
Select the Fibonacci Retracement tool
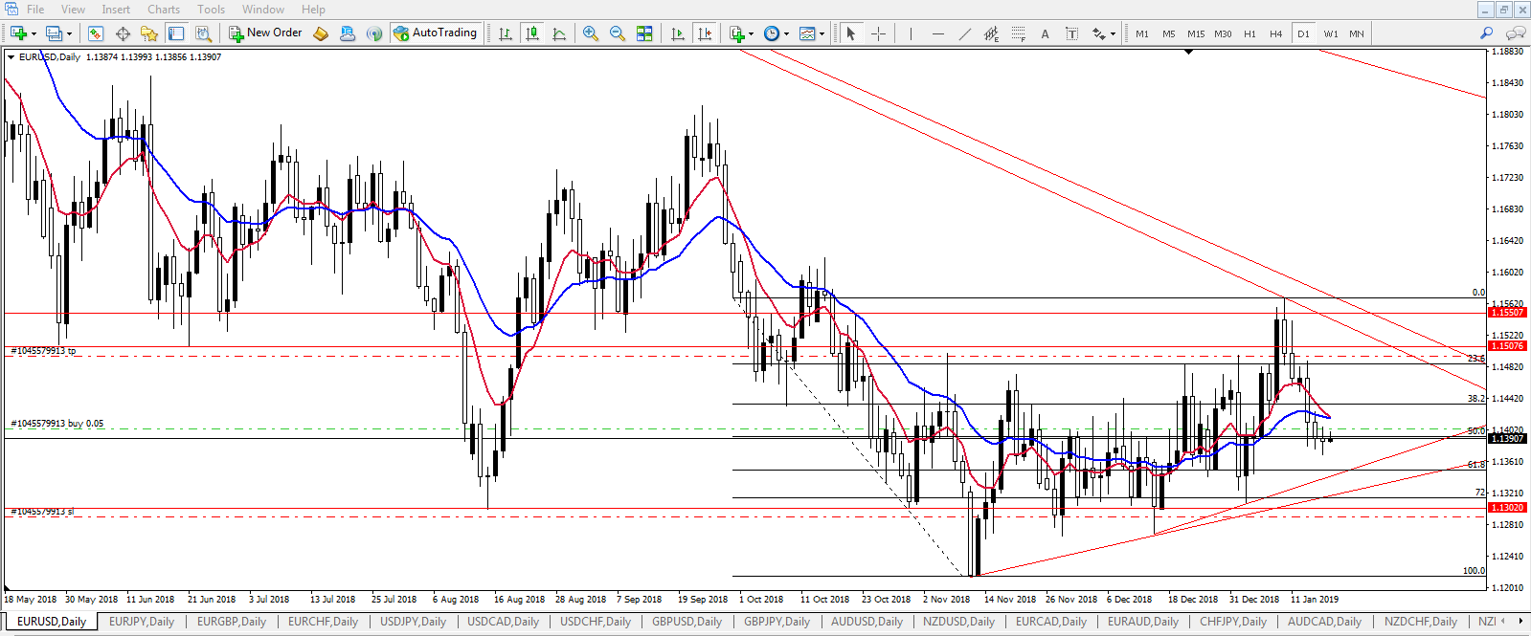pyautogui.click(x=1018, y=33)
